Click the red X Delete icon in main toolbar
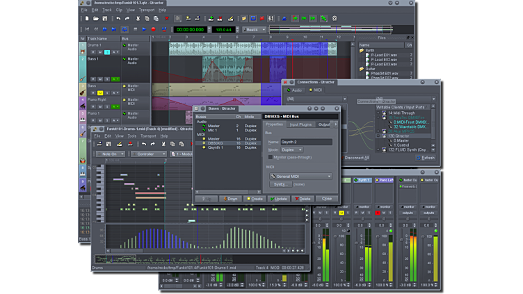The width and height of the screenshot is (523, 294). (167, 19)
